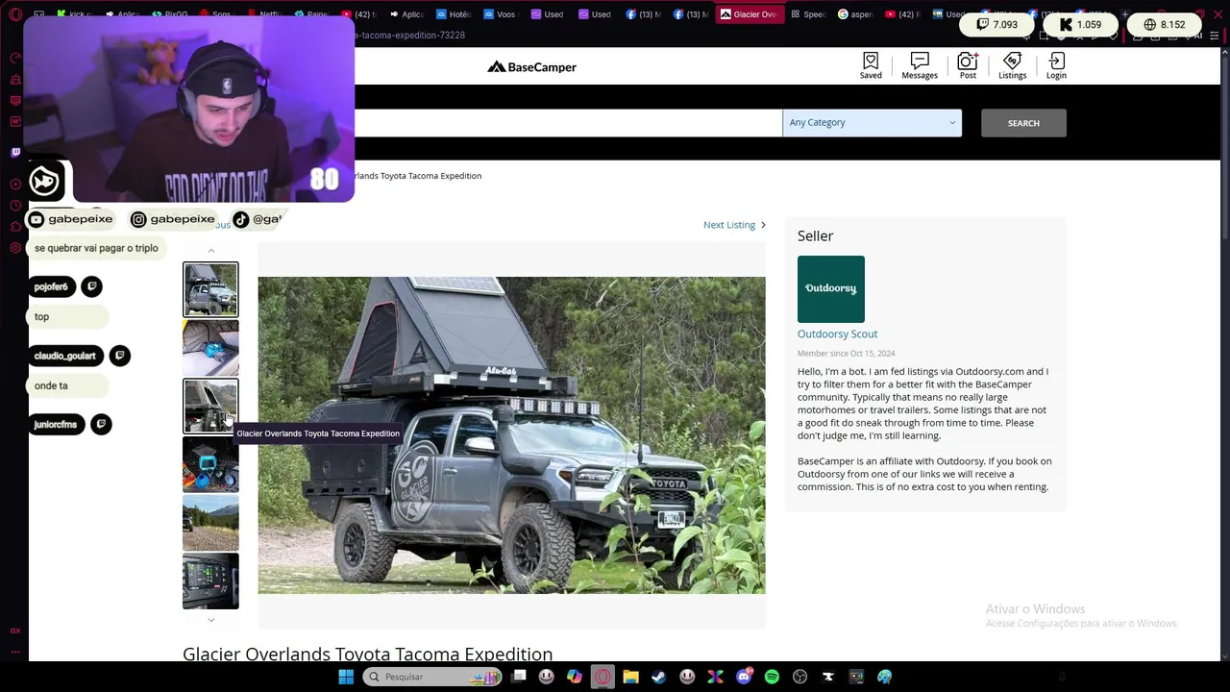Select the Glacier Ove active tab

pos(750,14)
